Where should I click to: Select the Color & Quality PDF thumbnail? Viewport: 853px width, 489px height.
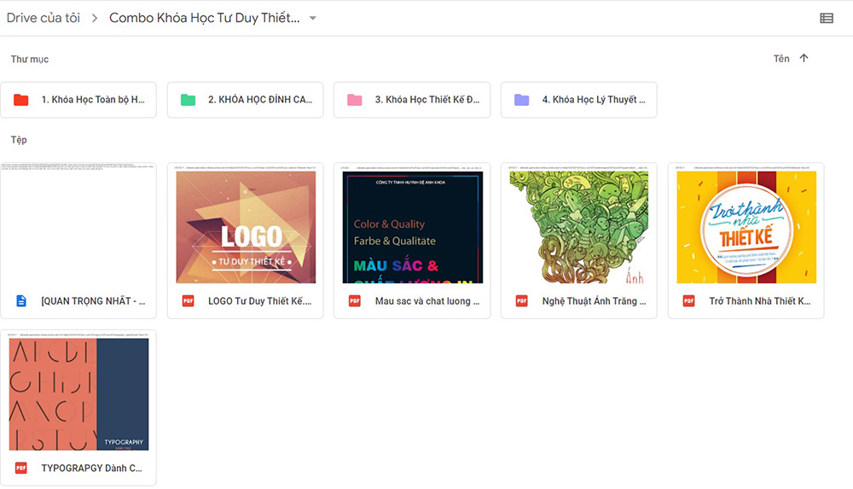pyautogui.click(x=412, y=227)
